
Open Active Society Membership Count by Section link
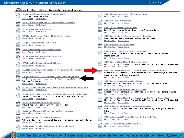pos(131,117)
